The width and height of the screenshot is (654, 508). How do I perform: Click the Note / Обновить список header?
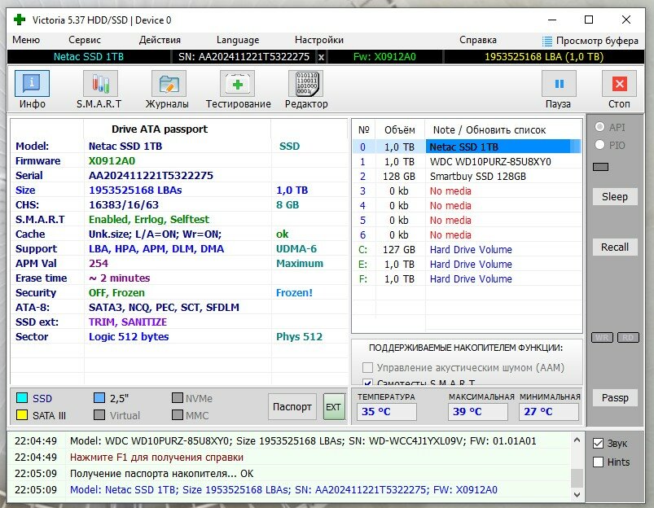click(489, 130)
